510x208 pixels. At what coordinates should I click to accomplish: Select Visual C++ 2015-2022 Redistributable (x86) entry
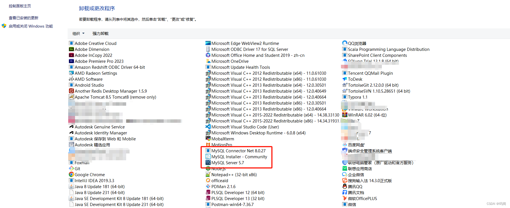click(272, 121)
